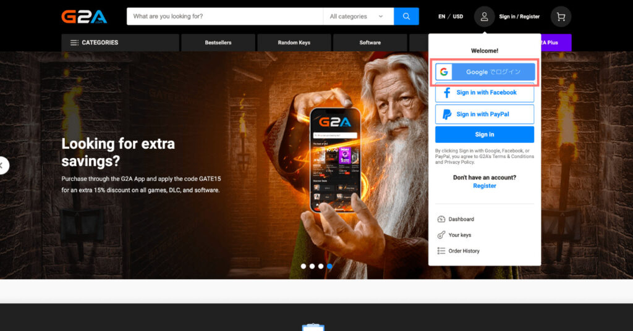Click the G2A logo
The image size is (633, 331).
84,17
